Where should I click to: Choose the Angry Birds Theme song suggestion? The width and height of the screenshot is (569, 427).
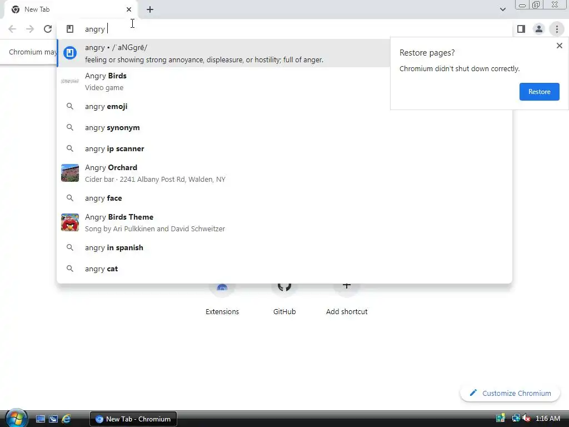[x=284, y=222]
